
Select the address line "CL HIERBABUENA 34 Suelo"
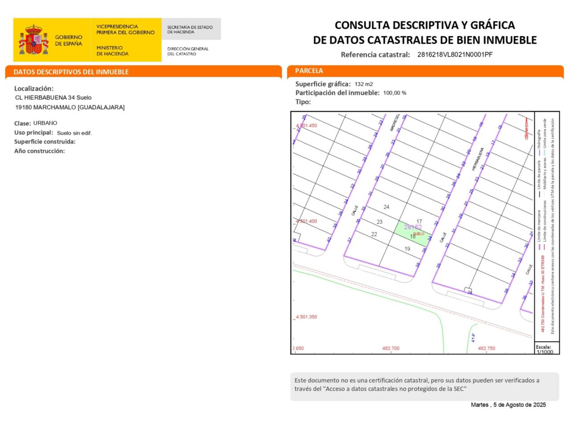[x=53, y=97]
